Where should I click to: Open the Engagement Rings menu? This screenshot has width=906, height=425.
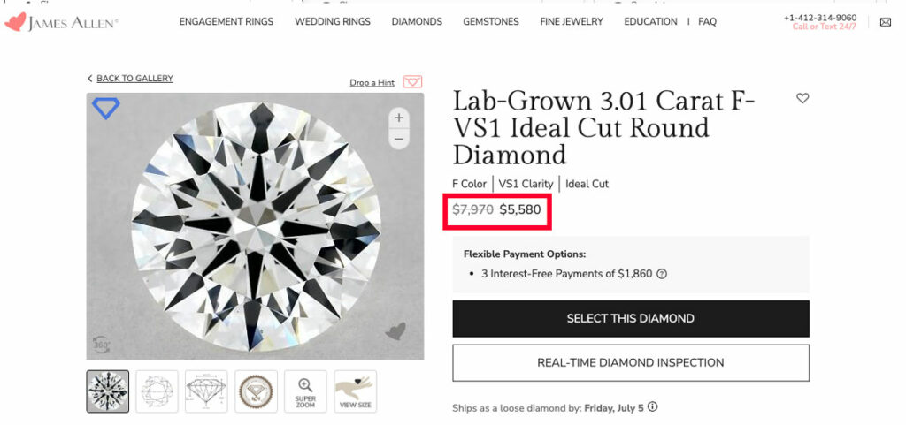tap(226, 22)
